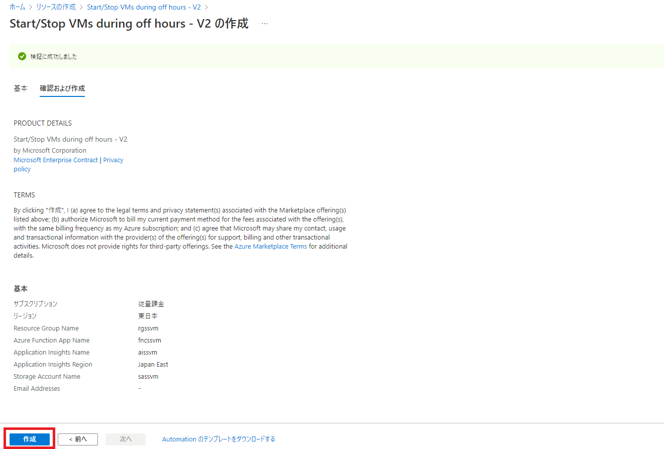The image size is (664, 449).
Task: Select the 確認および作成 tab
Action: pos(62,88)
